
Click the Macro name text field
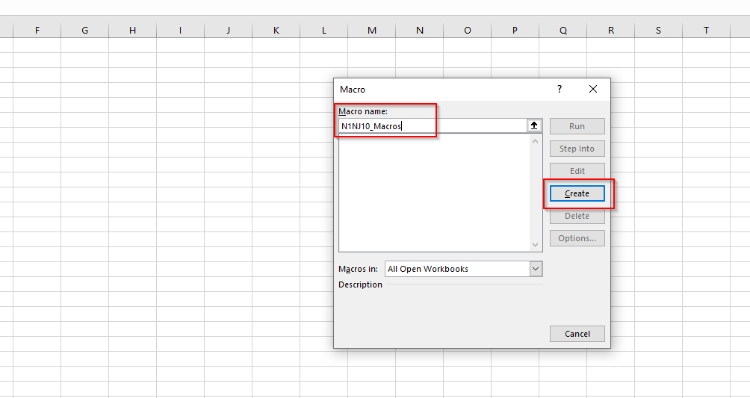(x=432, y=126)
